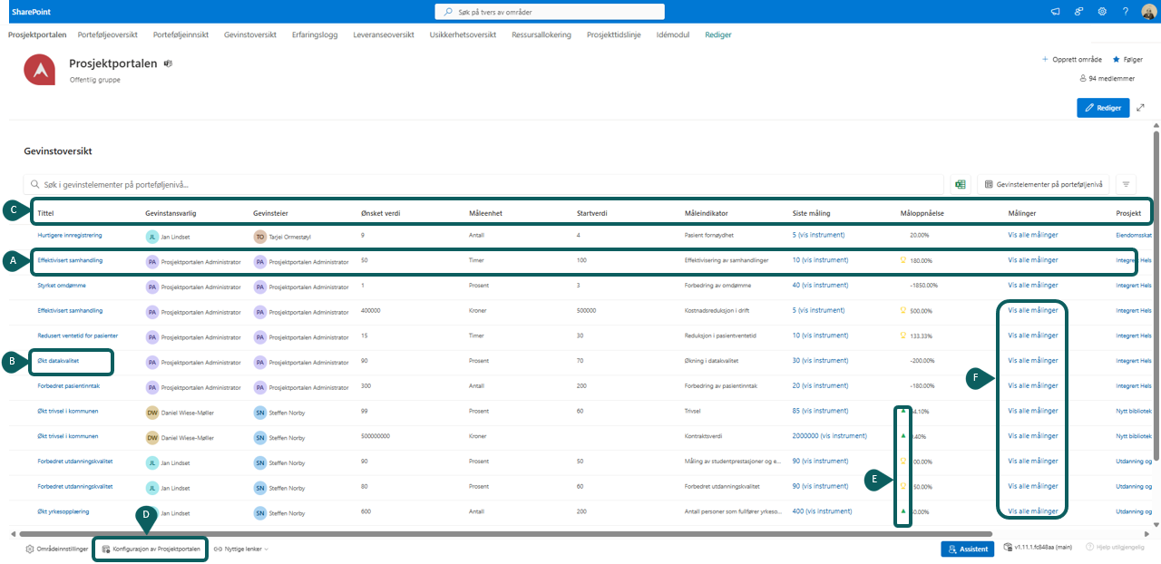
Task: Open the Usikkerhetsoversikt navigation item
Action: coord(463,34)
